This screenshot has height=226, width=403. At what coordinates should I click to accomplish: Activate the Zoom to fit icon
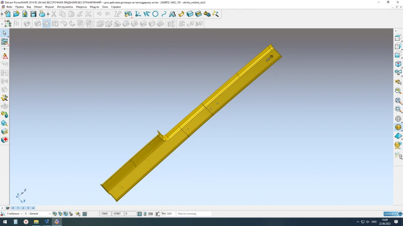(398, 101)
